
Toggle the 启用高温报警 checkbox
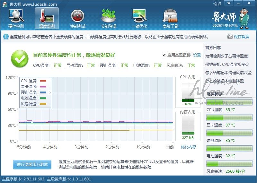(x=164, y=55)
